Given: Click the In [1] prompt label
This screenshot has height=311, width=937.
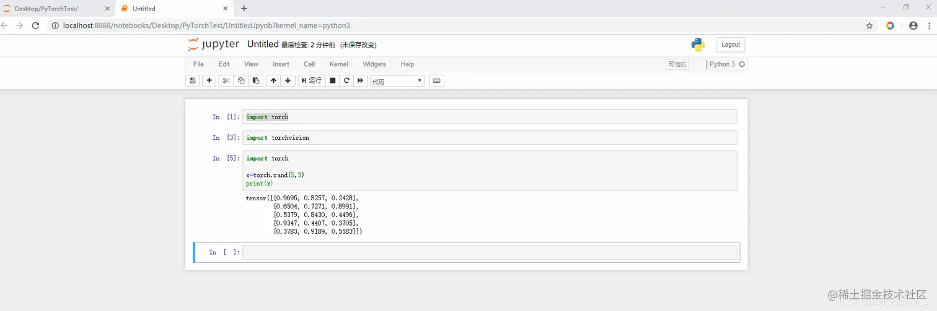Looking at the screenshot, I should 226,117.
